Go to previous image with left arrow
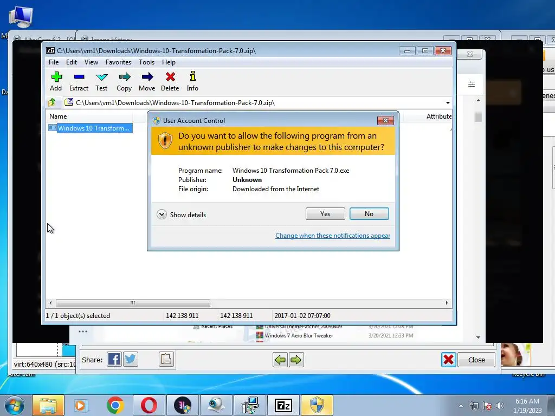The image size is (555, 416). coord(280,360)
